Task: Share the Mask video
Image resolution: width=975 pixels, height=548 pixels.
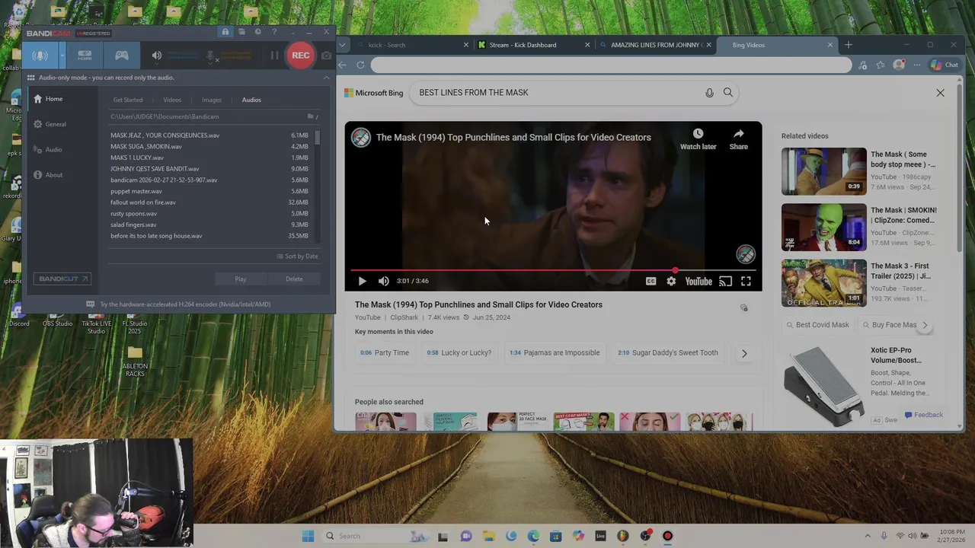Action: [x=738, y=139]
